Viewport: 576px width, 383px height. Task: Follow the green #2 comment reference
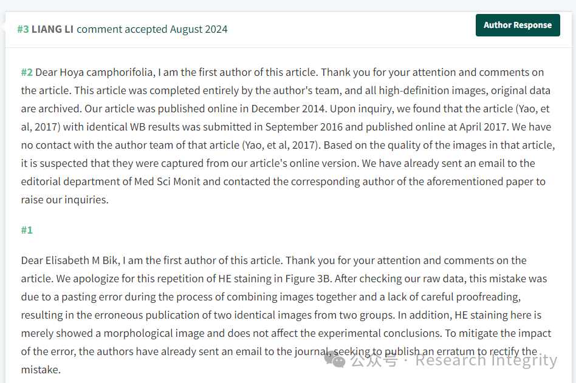tap(27, 72)
